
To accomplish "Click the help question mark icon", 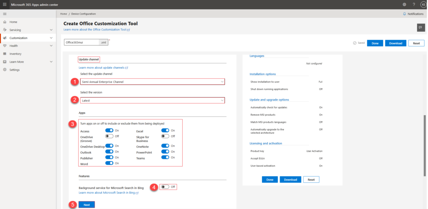I will (x=414, y=5).
